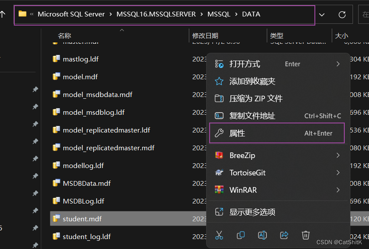Click the folder icon in address bar
369x249 pixels.
[23, 14]
